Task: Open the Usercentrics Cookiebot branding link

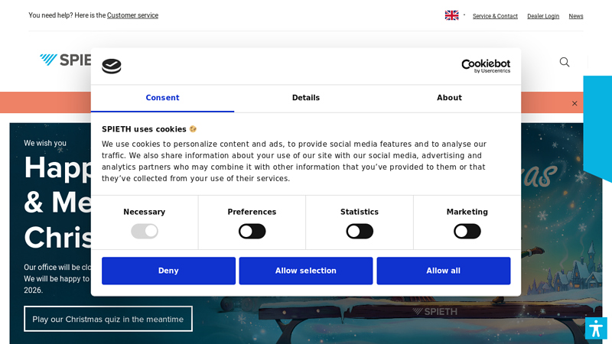Action: point(486,67)
